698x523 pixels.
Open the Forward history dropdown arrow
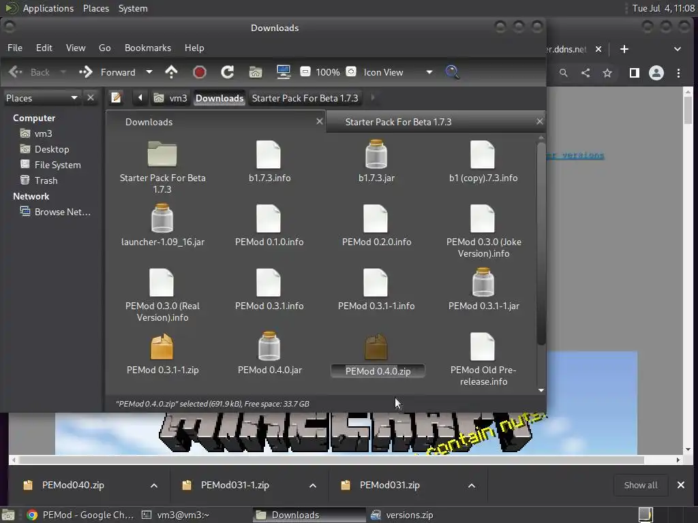tap(149, 72)
